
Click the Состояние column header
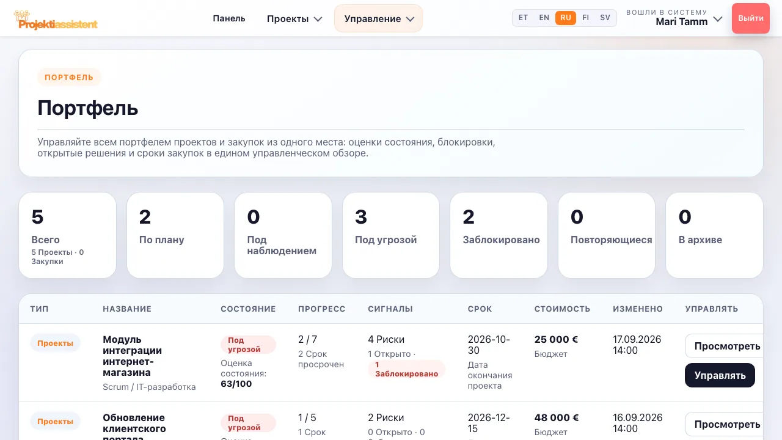[248, 309]
